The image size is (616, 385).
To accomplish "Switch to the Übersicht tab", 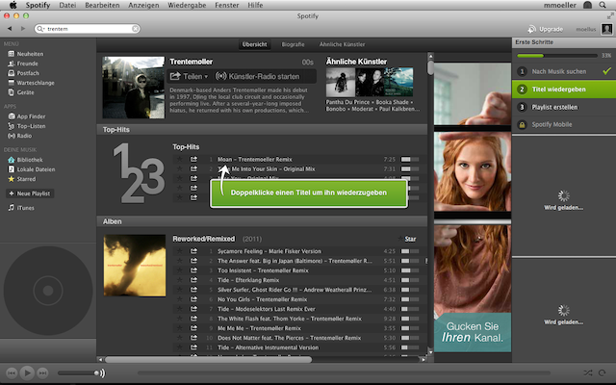I will click(x=254, y=44).
